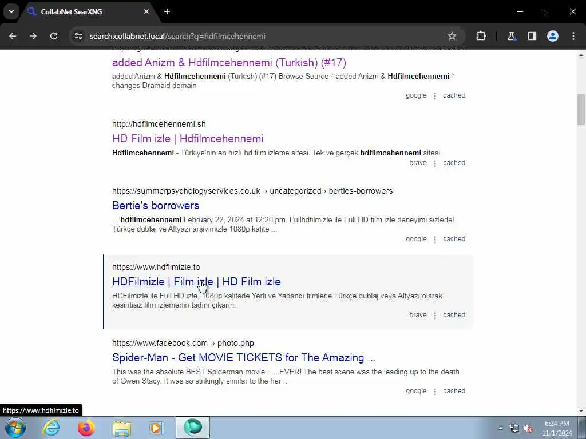
Task: Go back to the previous page
Action: pos(13,36)
